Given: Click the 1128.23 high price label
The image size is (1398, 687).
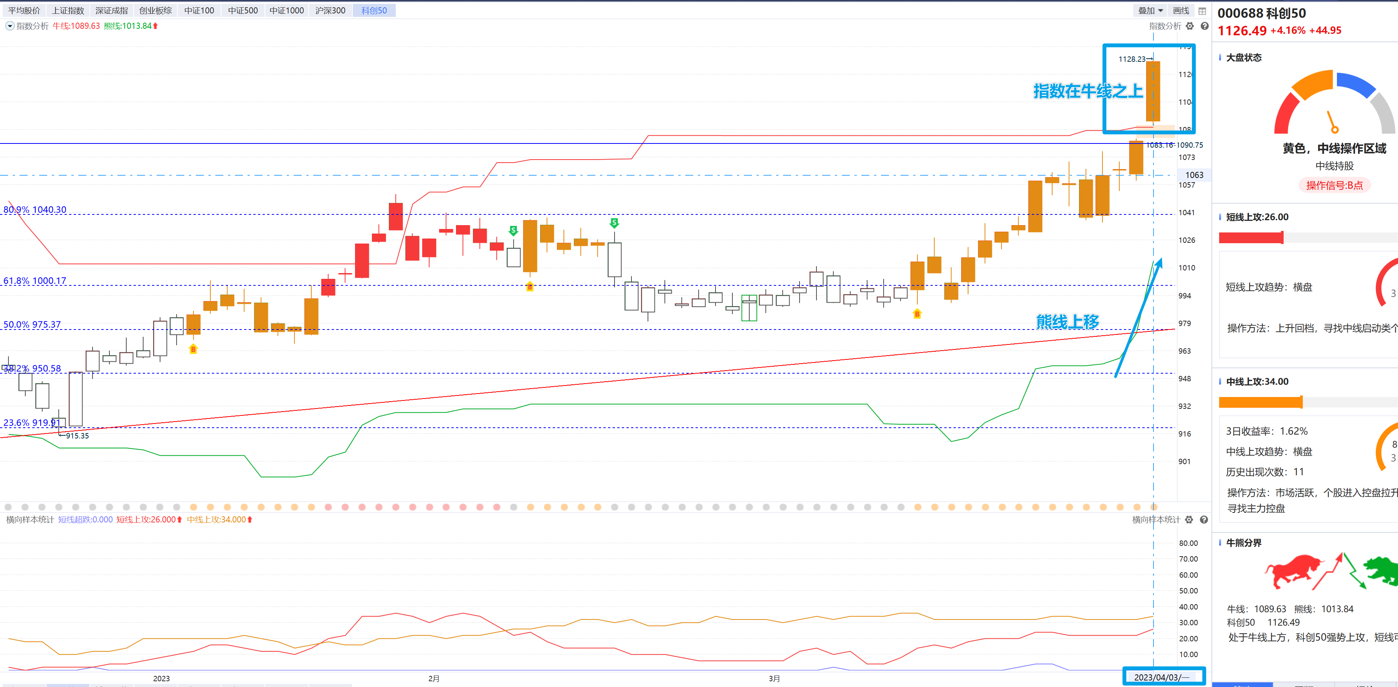Looking at the screenshot, I should point(1132,59).
